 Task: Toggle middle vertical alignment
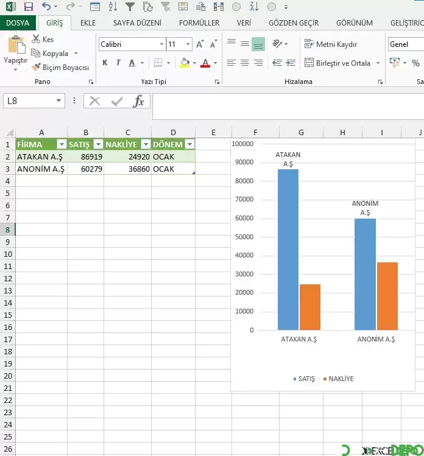(x=245, y=44)
